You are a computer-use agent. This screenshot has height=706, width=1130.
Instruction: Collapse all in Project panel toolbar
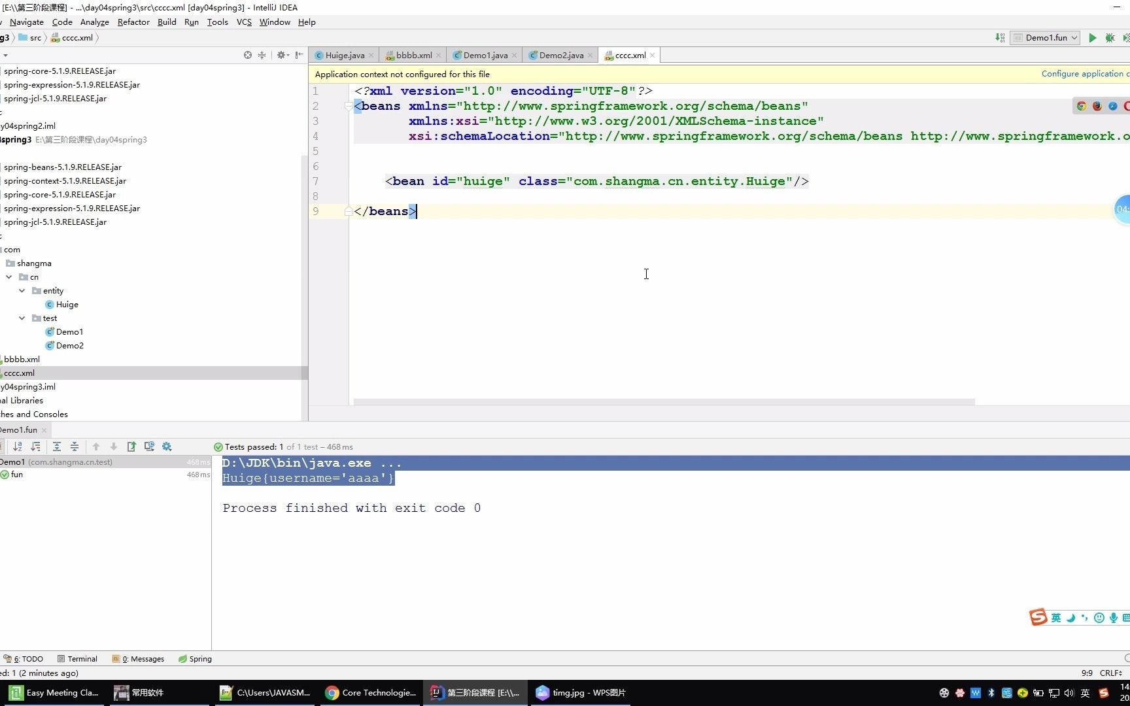tap(262, 55)
